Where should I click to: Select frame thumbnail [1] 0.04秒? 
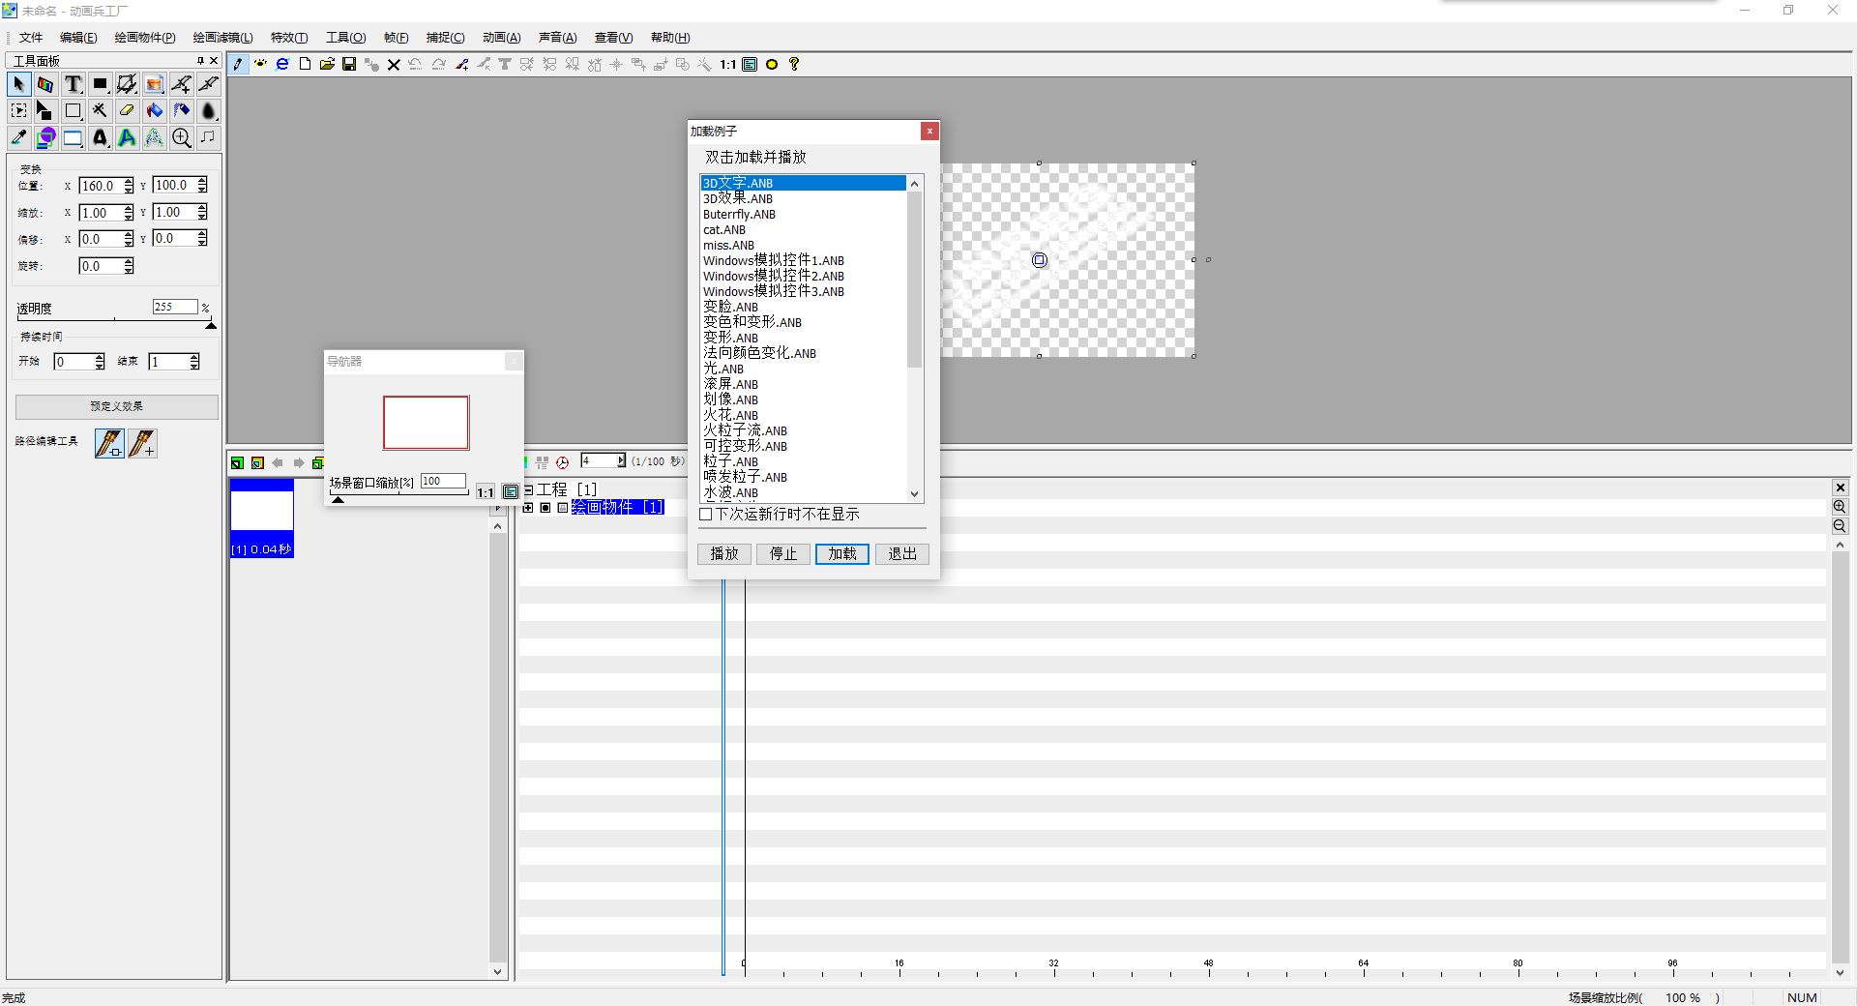tap(262, 518)
